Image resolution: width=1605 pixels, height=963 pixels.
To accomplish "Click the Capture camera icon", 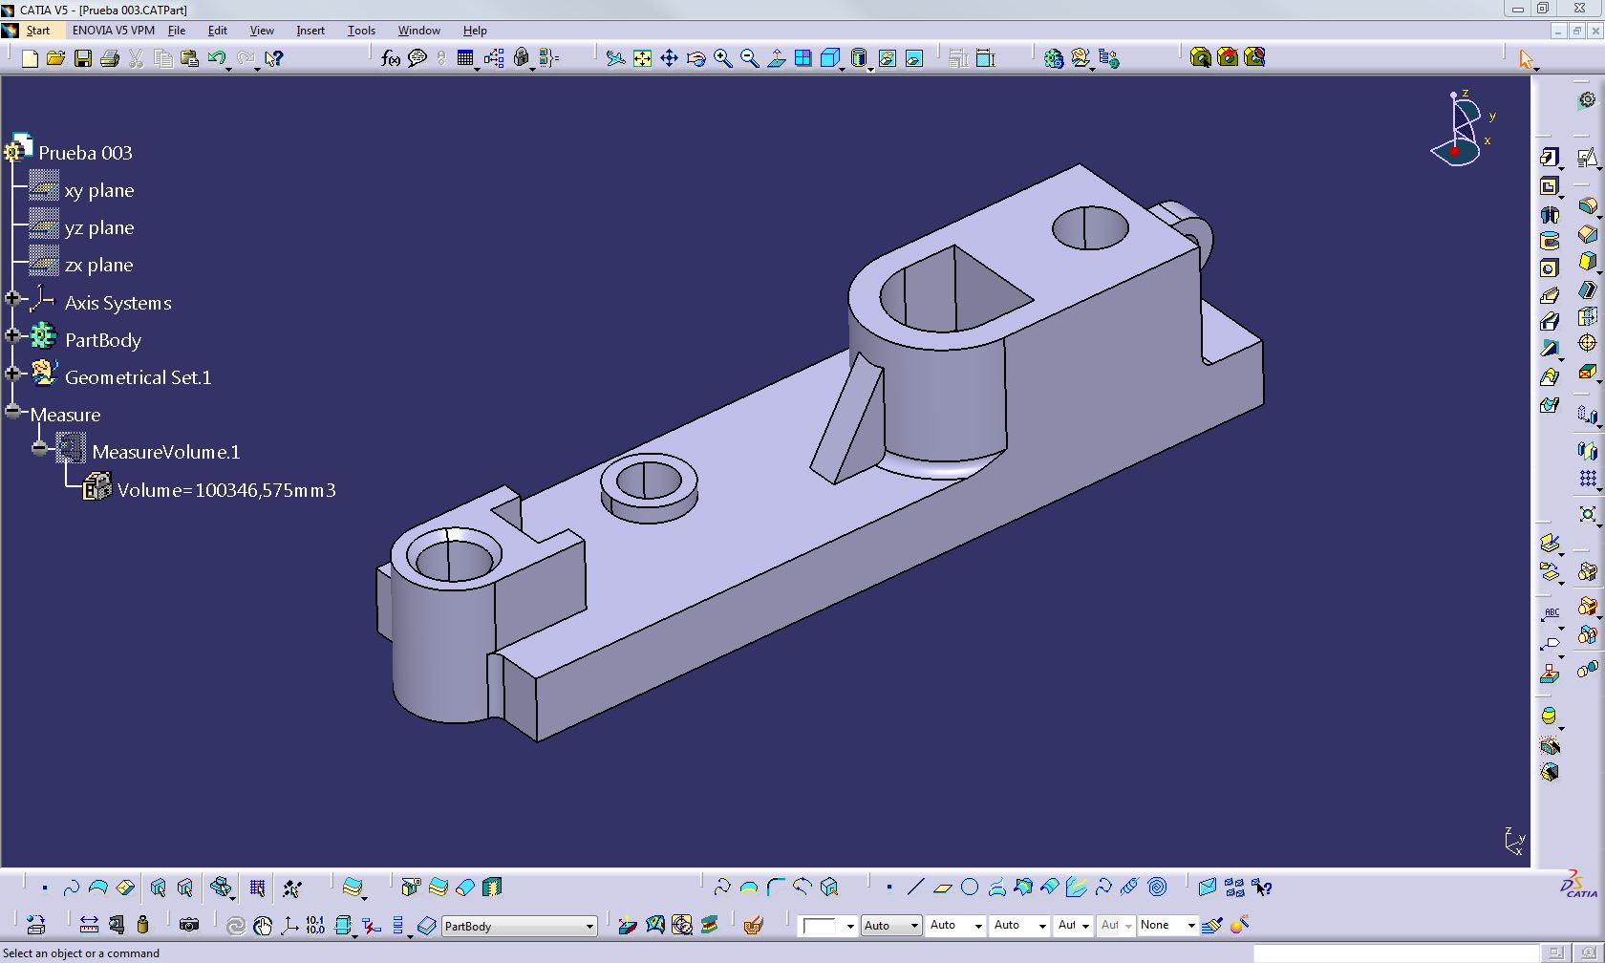I will [x=189, y=925].
